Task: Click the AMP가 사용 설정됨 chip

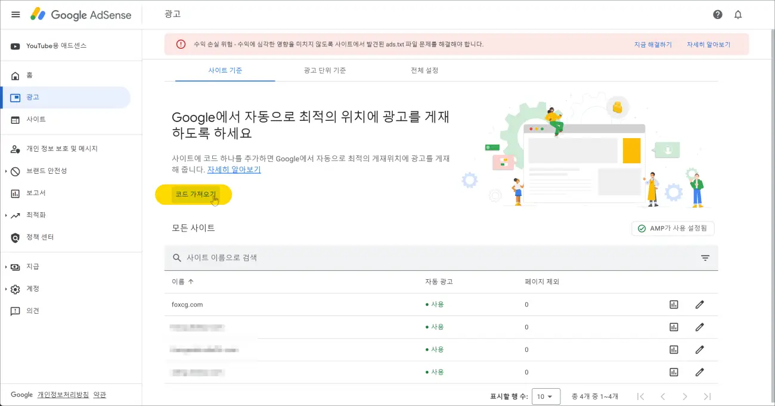Action: [x=673, y=229]
